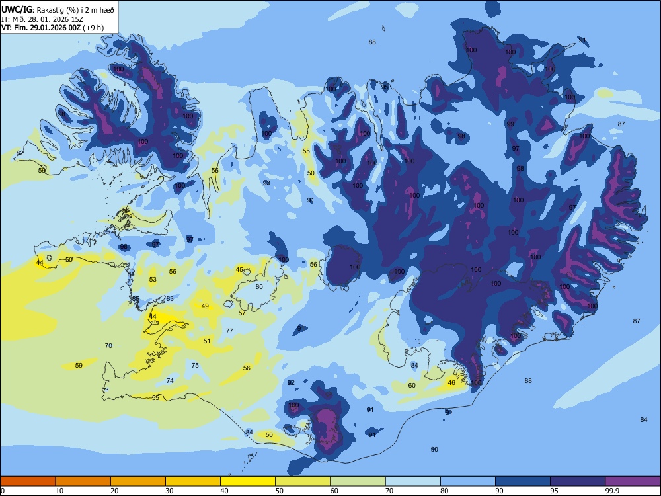
Task: Select the orange 10–20 legend color block
Action: [83, 481]
